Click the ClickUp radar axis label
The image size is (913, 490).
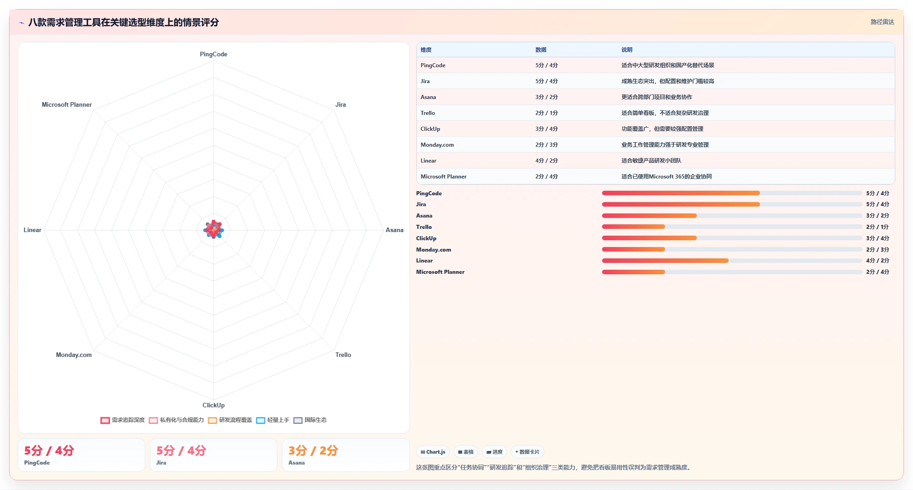(x=213, y=405)
